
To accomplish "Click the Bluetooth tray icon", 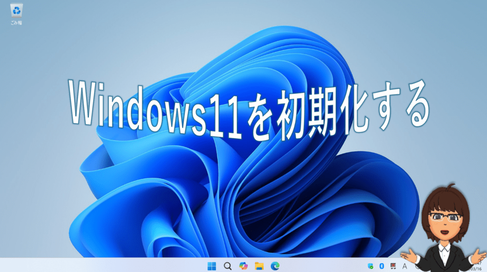I will (x=381, y=266).
